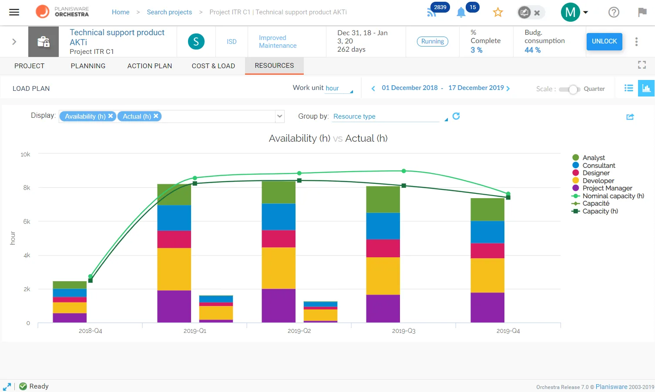The height and width of the screenshot is (392, 655).
Task: Remove the Availability (h) display tag
Action: [x=111, y=116]
